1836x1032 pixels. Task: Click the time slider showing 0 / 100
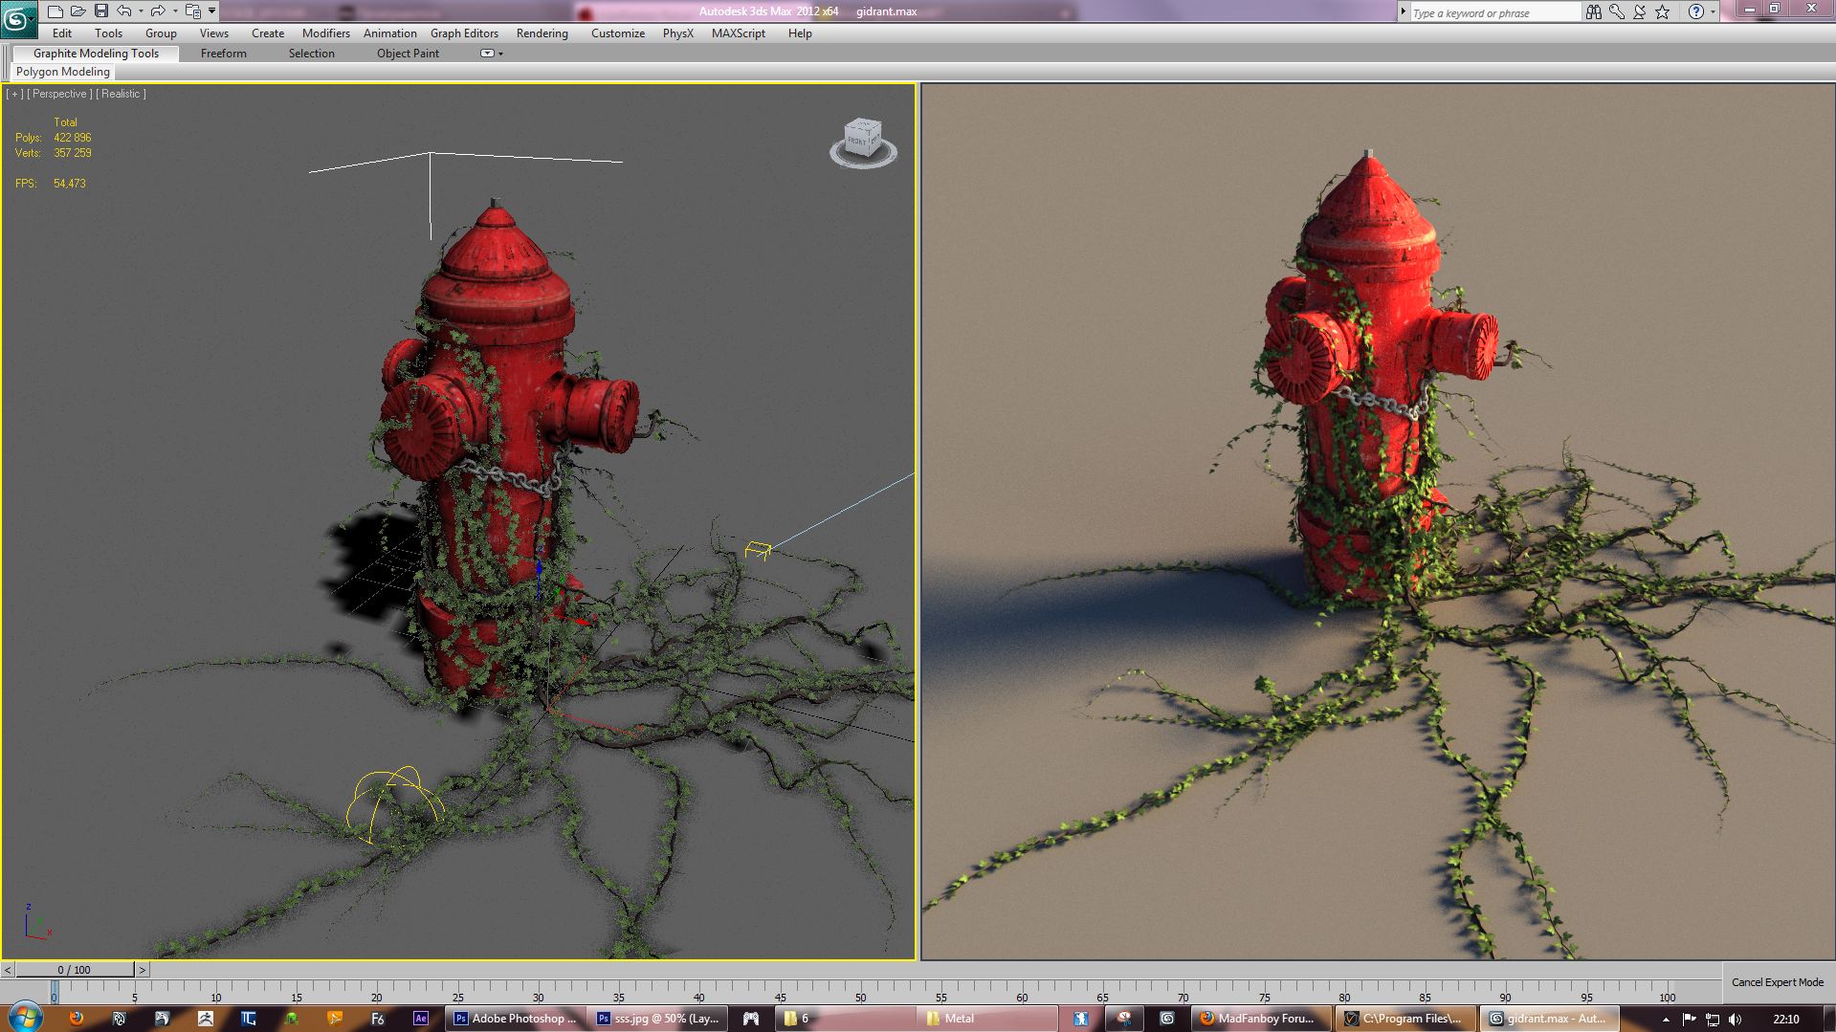(x=74, y=970)
